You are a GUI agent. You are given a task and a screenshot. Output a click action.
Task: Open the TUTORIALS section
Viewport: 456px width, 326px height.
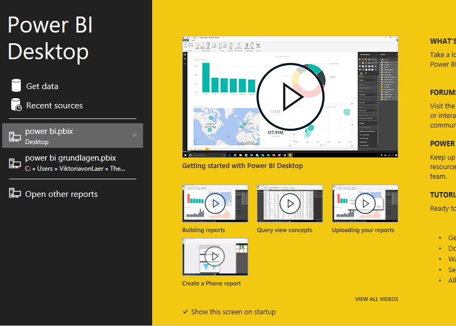coord(443,194)
